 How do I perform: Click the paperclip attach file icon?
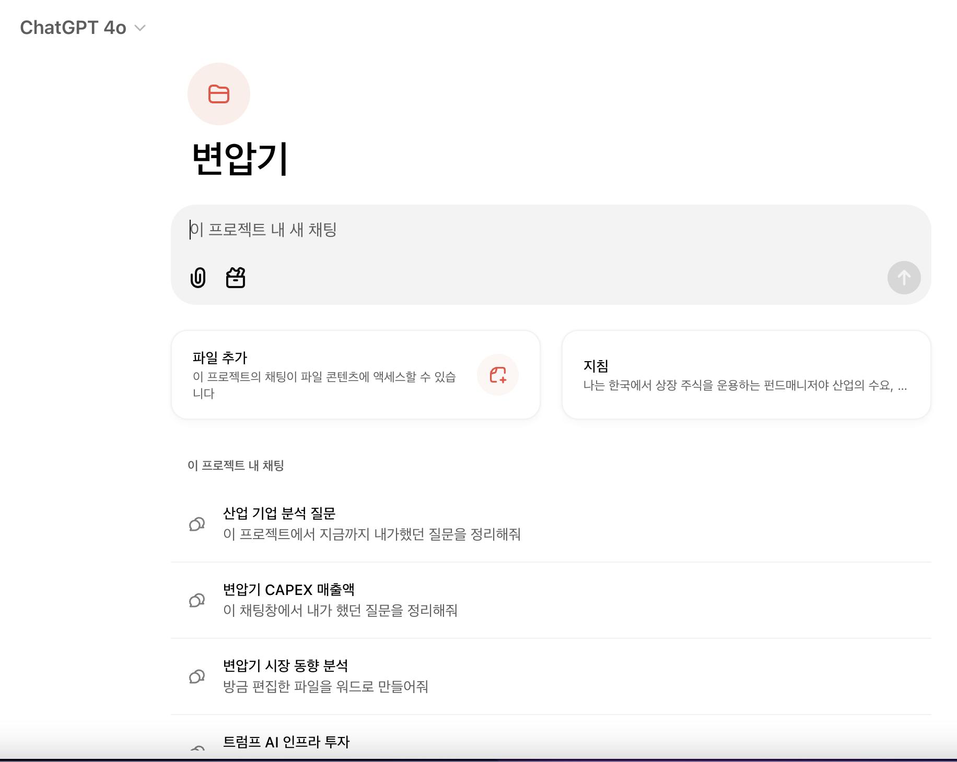(198, 278)
